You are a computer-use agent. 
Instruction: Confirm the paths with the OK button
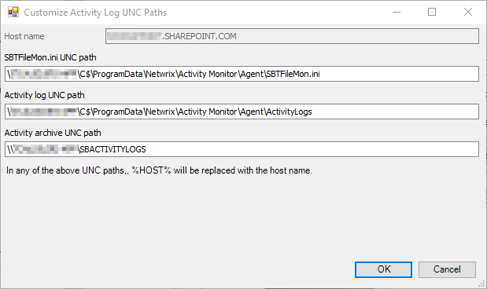384,269
